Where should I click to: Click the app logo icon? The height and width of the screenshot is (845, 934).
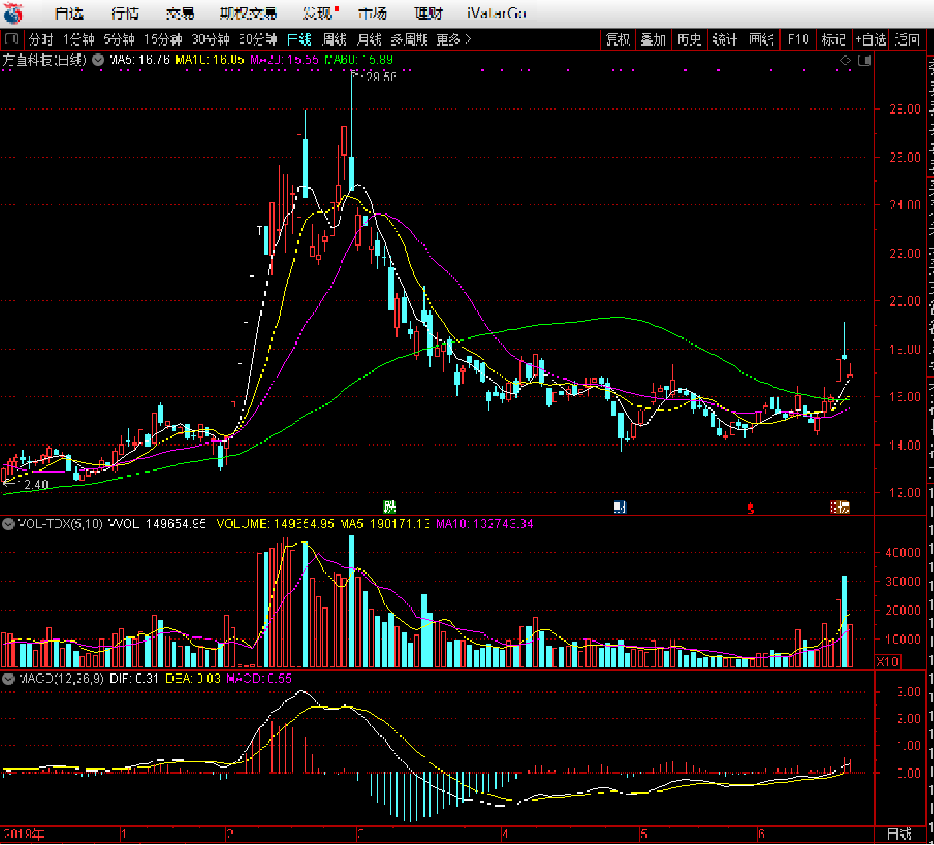click(13, 14)
